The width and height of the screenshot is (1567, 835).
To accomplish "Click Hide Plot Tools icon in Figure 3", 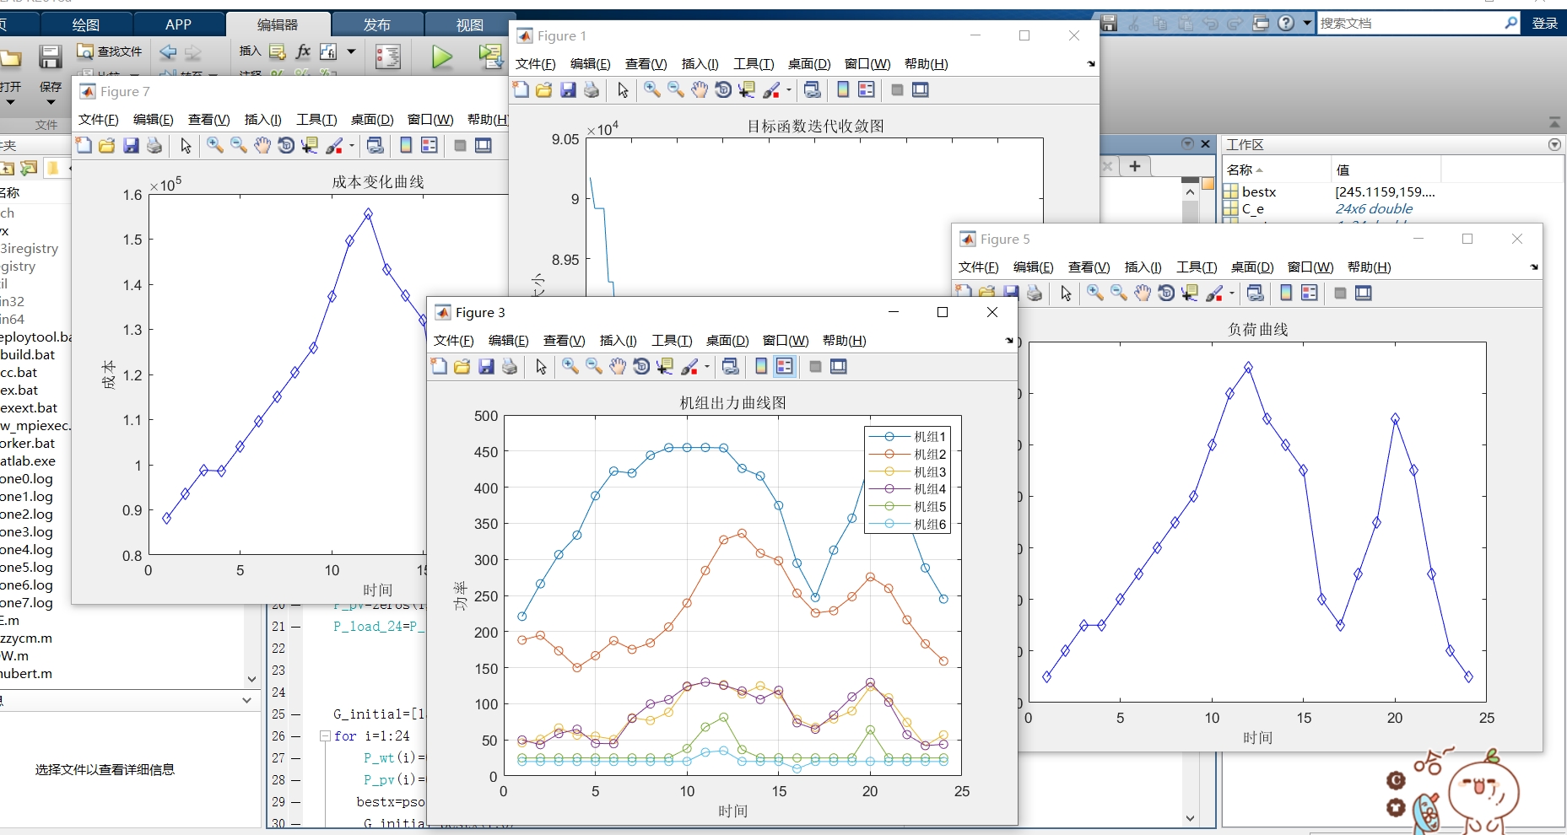I will tap(815, 366).
